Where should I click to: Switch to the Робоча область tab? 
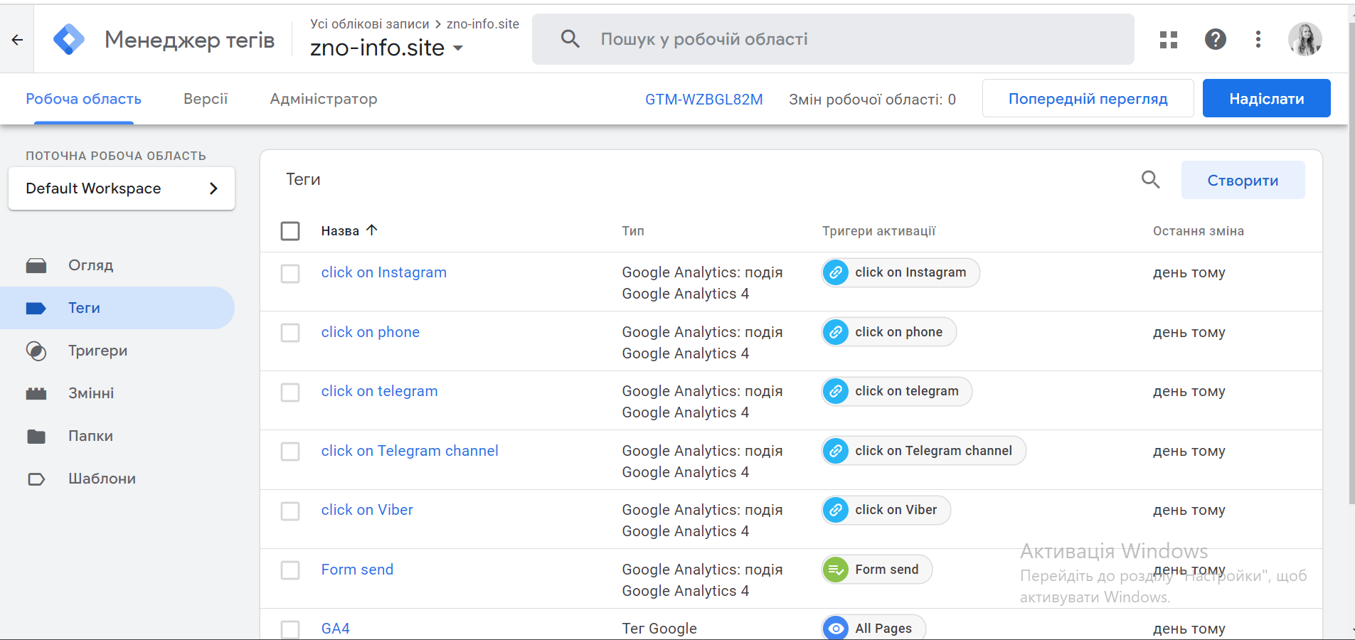[x=84, y=99]
